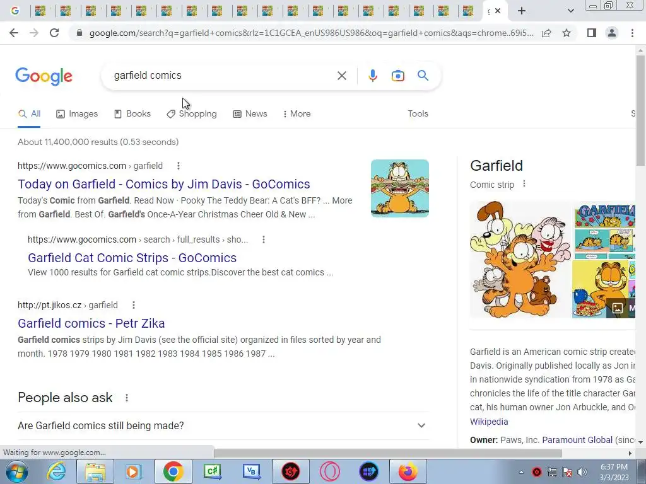Switch to the News results tab
The width and height of the screenshot is (646, 484).
click(x=250, y=114)
